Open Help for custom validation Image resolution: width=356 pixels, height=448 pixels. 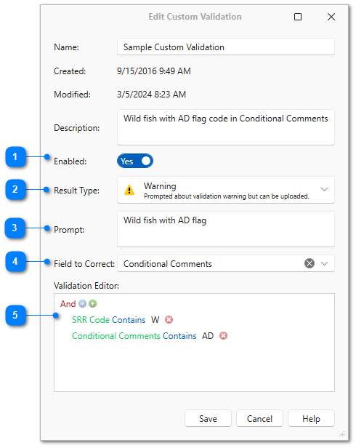pyautogui.click(x=311, y=418)
